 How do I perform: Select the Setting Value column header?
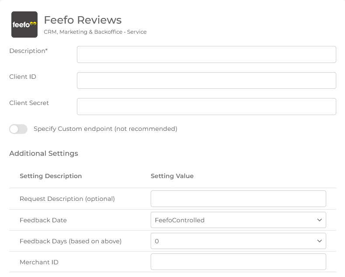pyautogui.click(x=172, y=176)
